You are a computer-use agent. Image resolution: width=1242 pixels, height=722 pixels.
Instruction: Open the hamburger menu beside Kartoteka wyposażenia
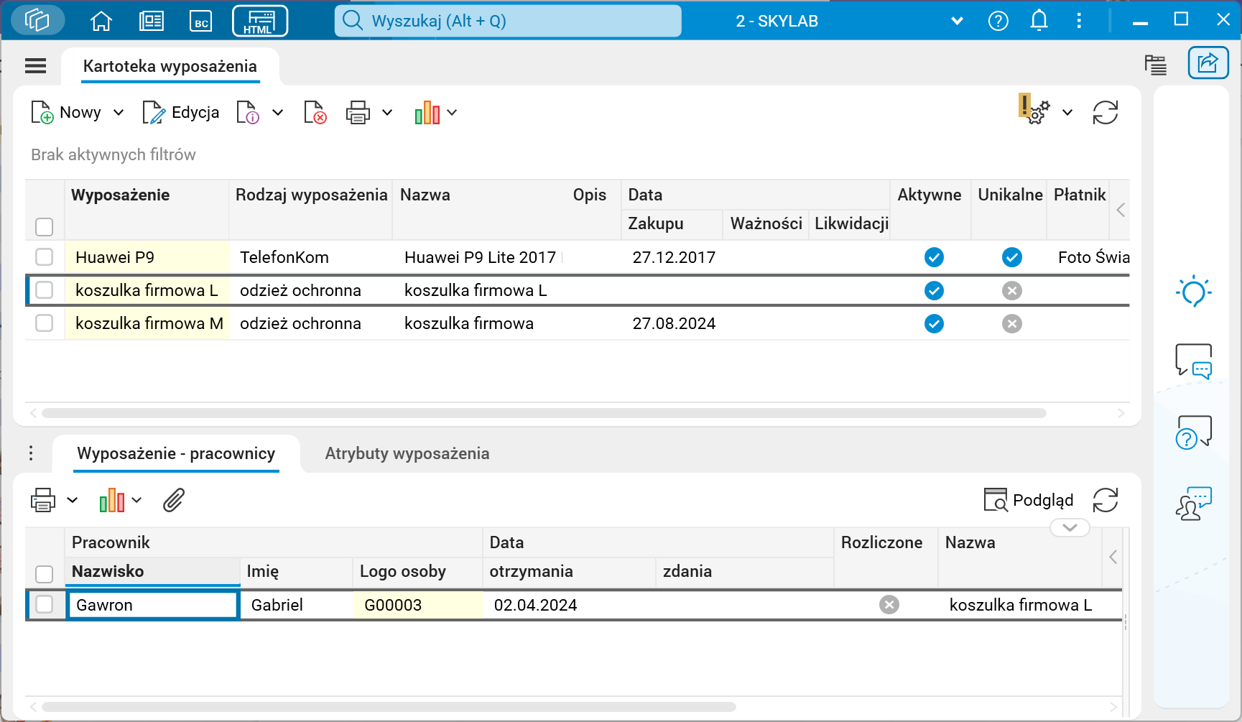click(x=35, y=65)
